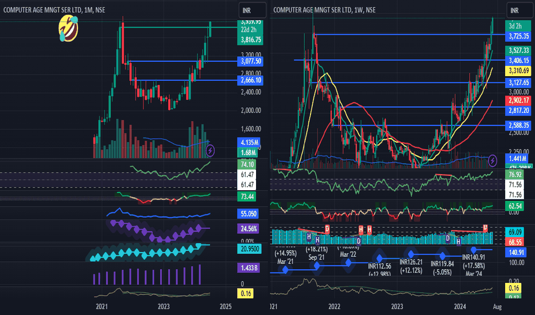Image resolution: width=535 pixels, height=315 pixels.
Task: Select the diamond marker below Mar '21 label
Action: [x=285, y=270]
